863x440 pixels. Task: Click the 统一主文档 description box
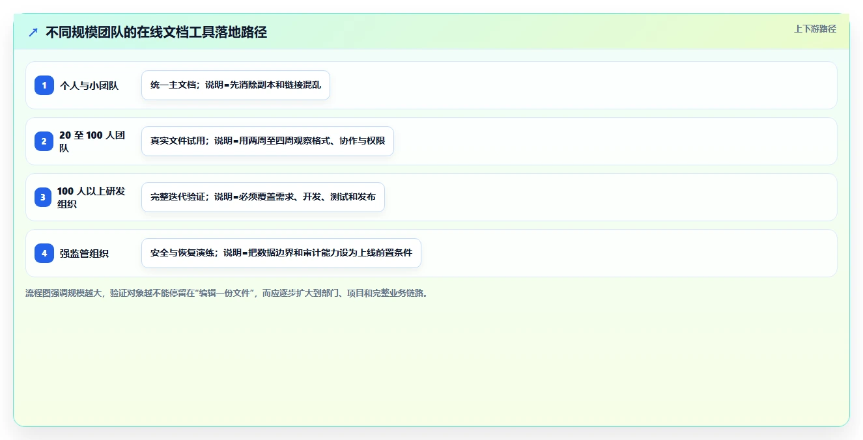(236, 85)
